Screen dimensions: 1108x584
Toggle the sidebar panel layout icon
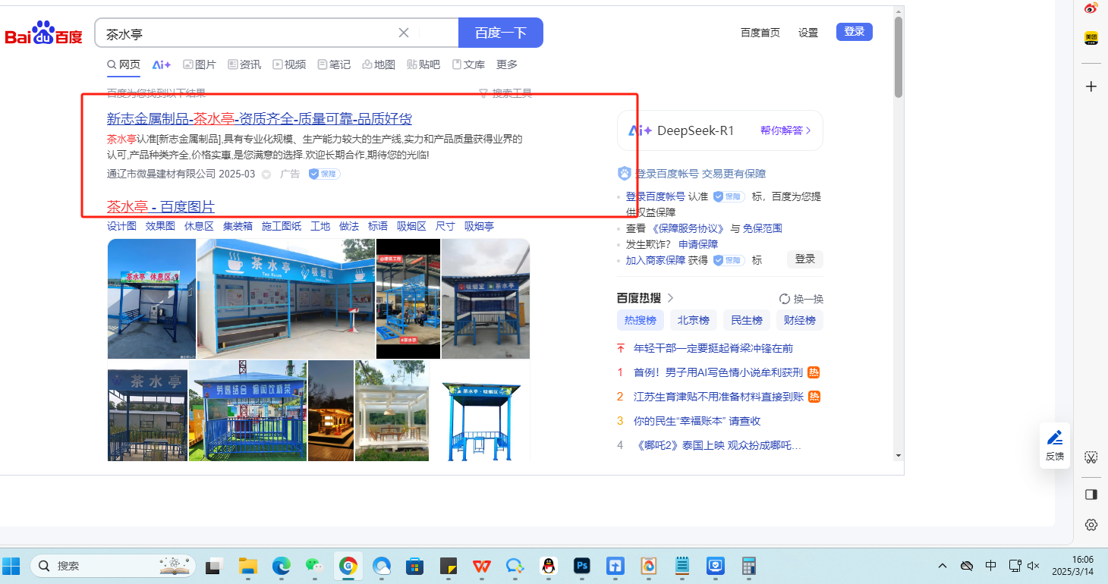click(1091, 495)
